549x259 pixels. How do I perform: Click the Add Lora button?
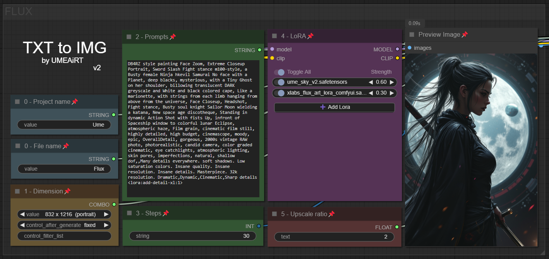335,107
